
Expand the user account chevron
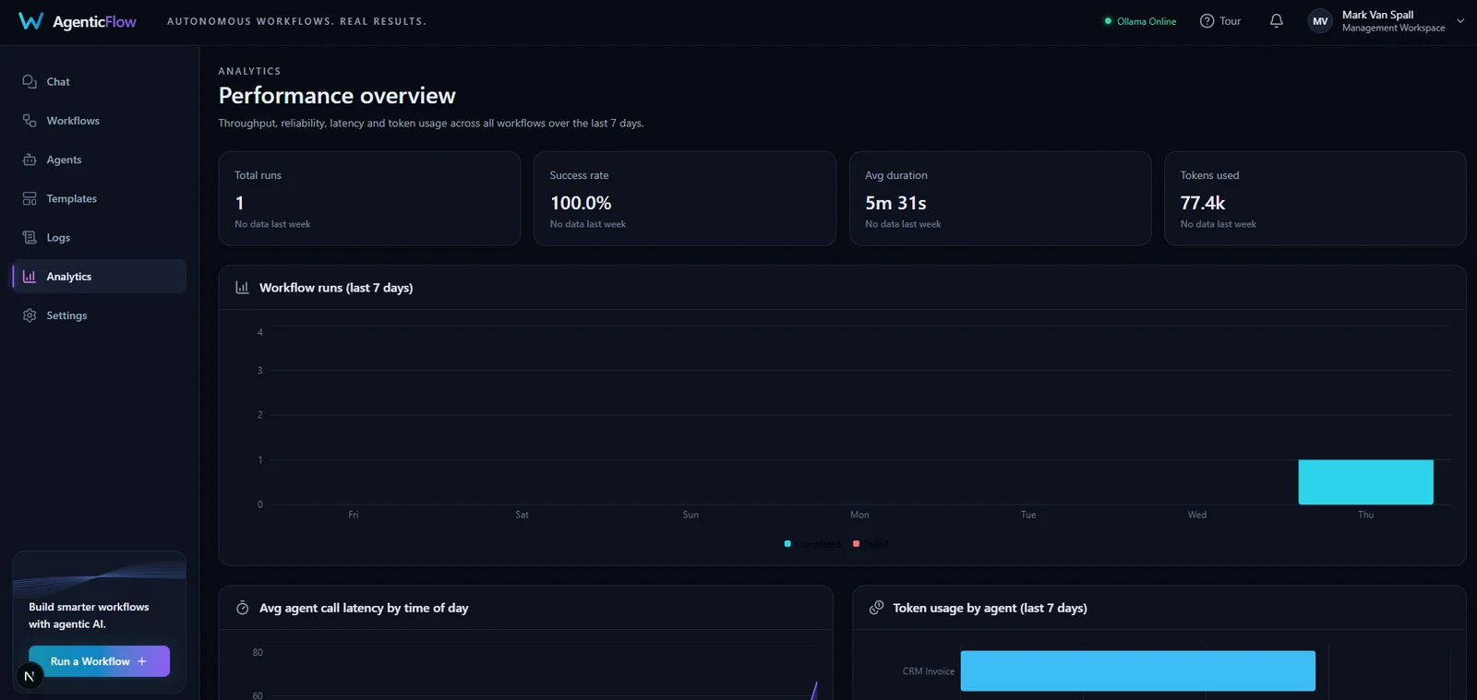1460,21
